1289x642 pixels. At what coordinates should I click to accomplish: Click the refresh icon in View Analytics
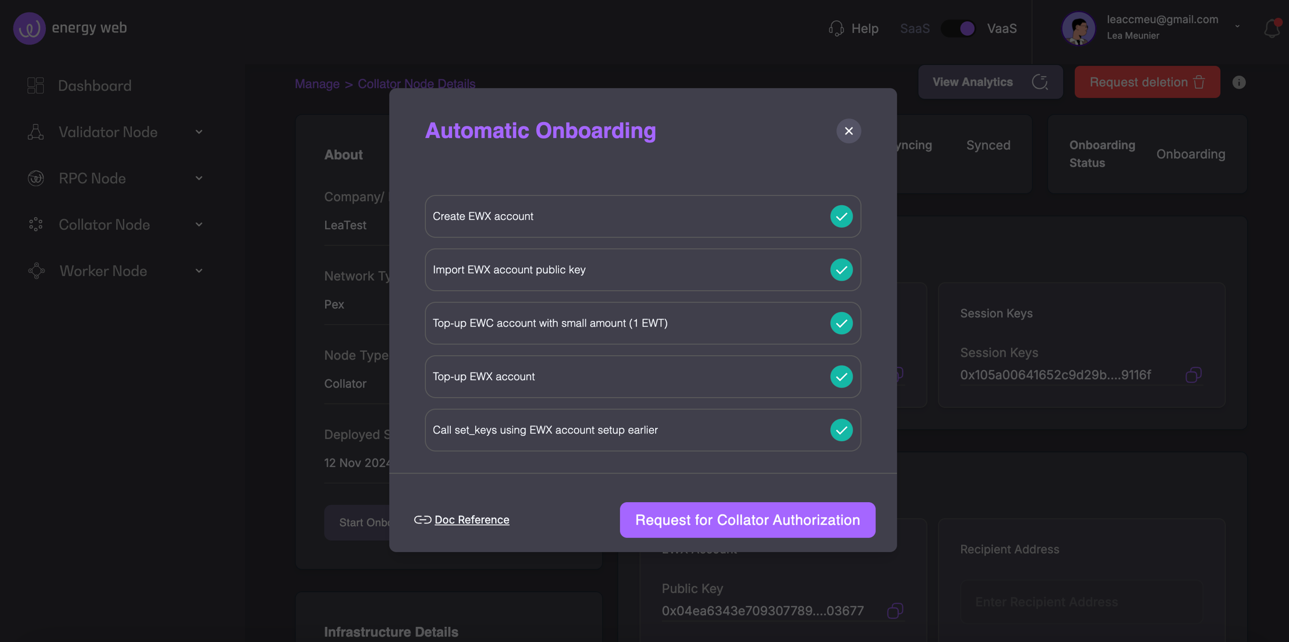click(x=1039, y=82)
